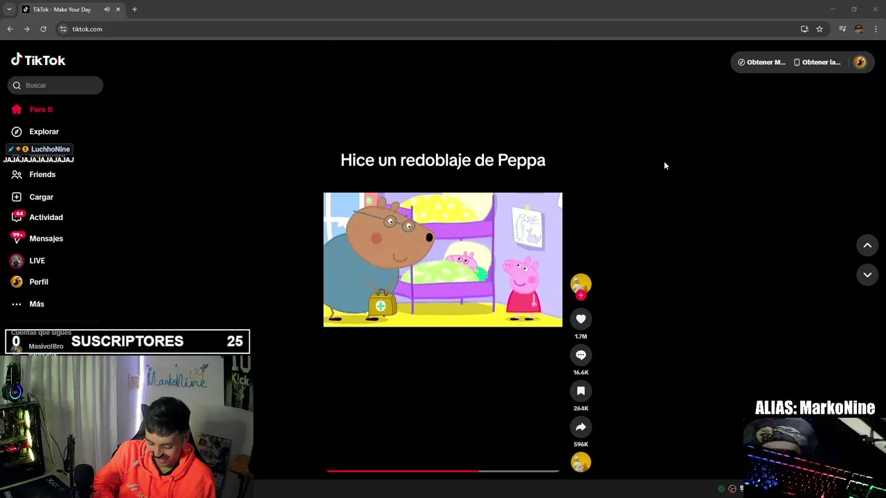
Task: Click the TikTok logo
Action: coord(38,60)
